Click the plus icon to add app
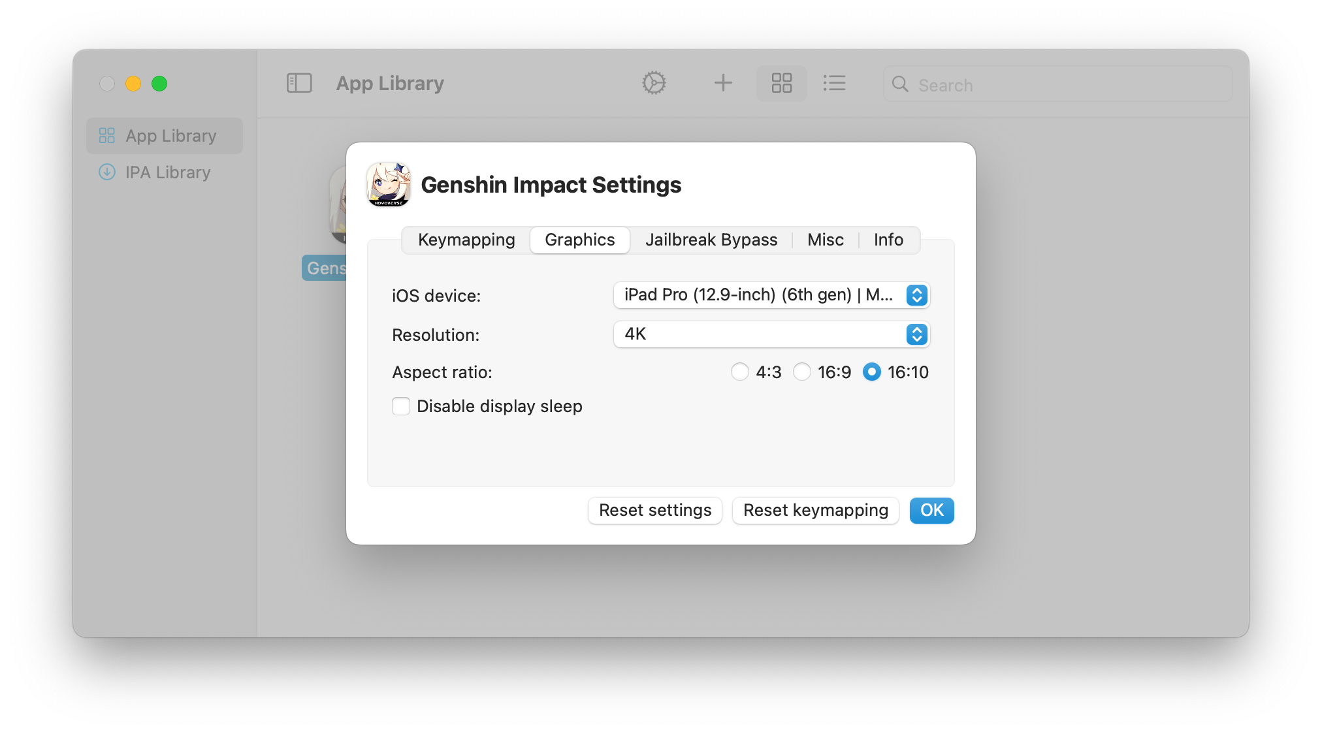 click(x=723, y=83)
